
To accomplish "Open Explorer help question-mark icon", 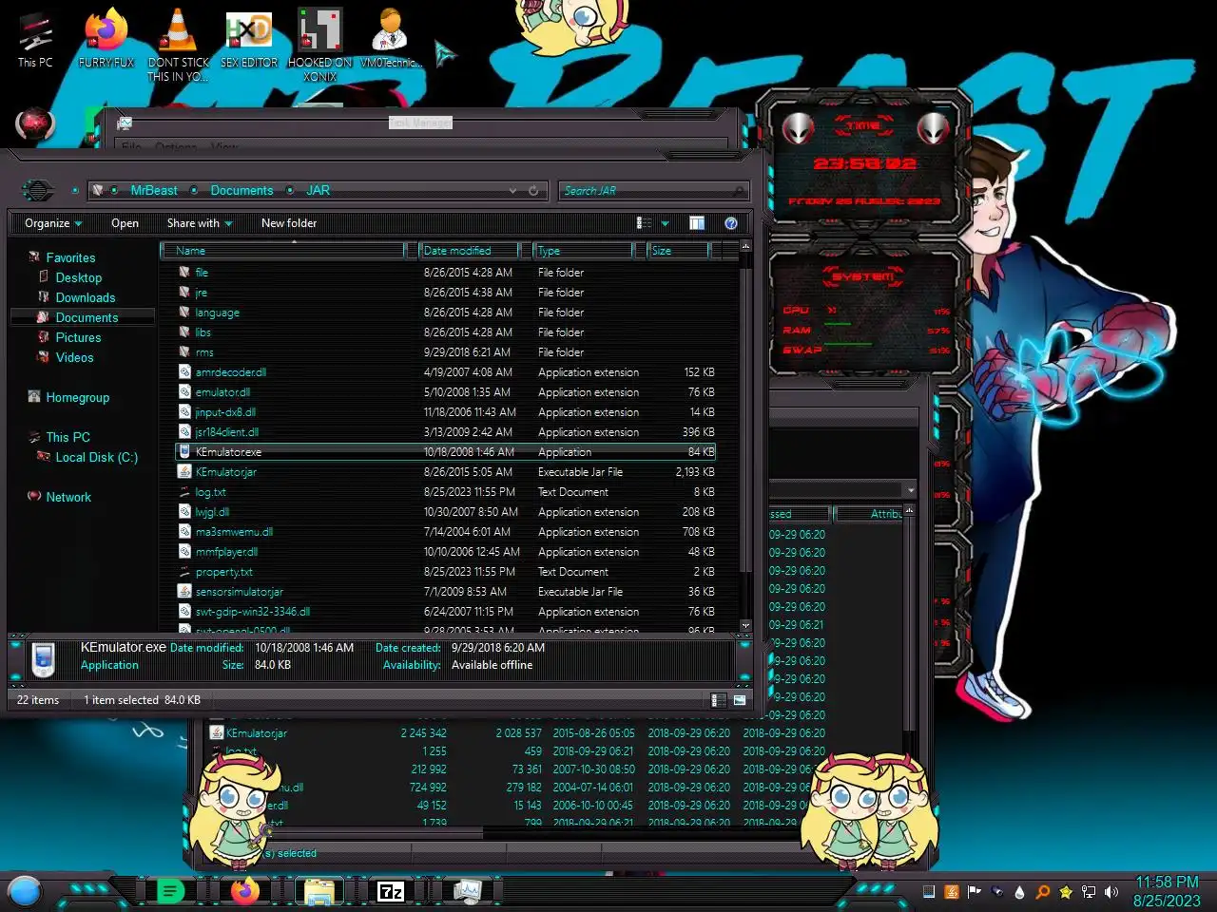I will (x=731, y=223).
